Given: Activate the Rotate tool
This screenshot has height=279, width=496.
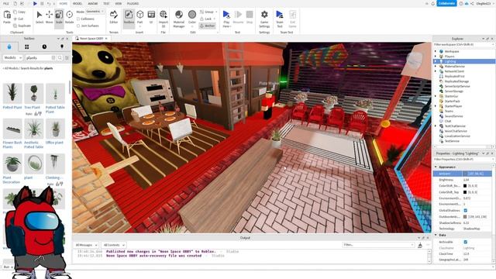Looking at the screenshot, I should pos(69,17).
